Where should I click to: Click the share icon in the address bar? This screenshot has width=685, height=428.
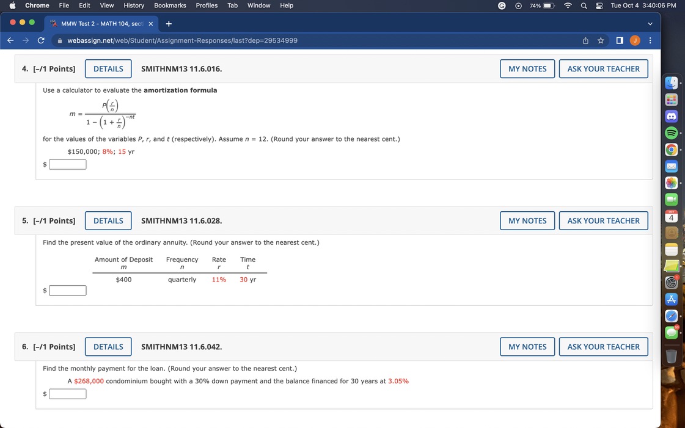(x=585, y=40)
